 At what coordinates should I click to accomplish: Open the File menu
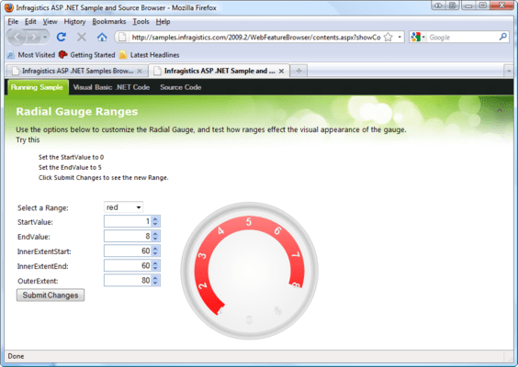pos(13,22)
